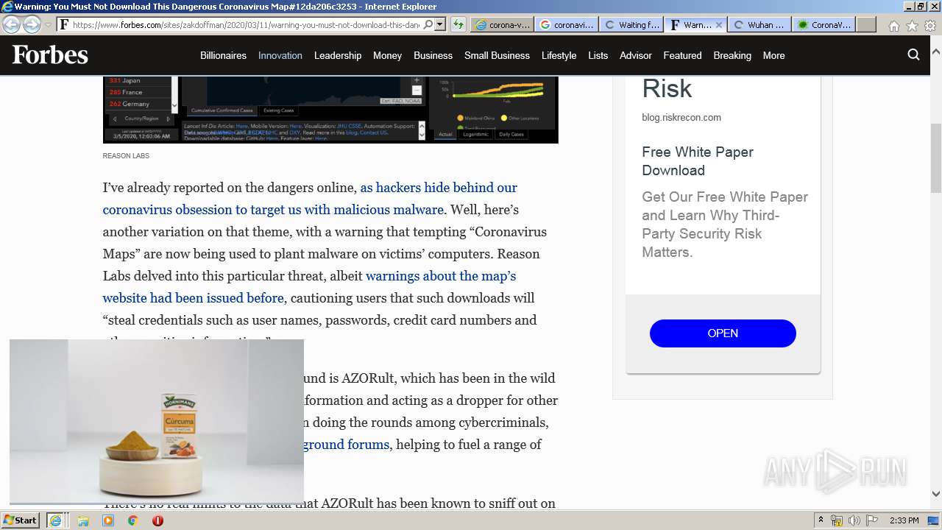Open the 'ground forums' link

tap(346, 445)
